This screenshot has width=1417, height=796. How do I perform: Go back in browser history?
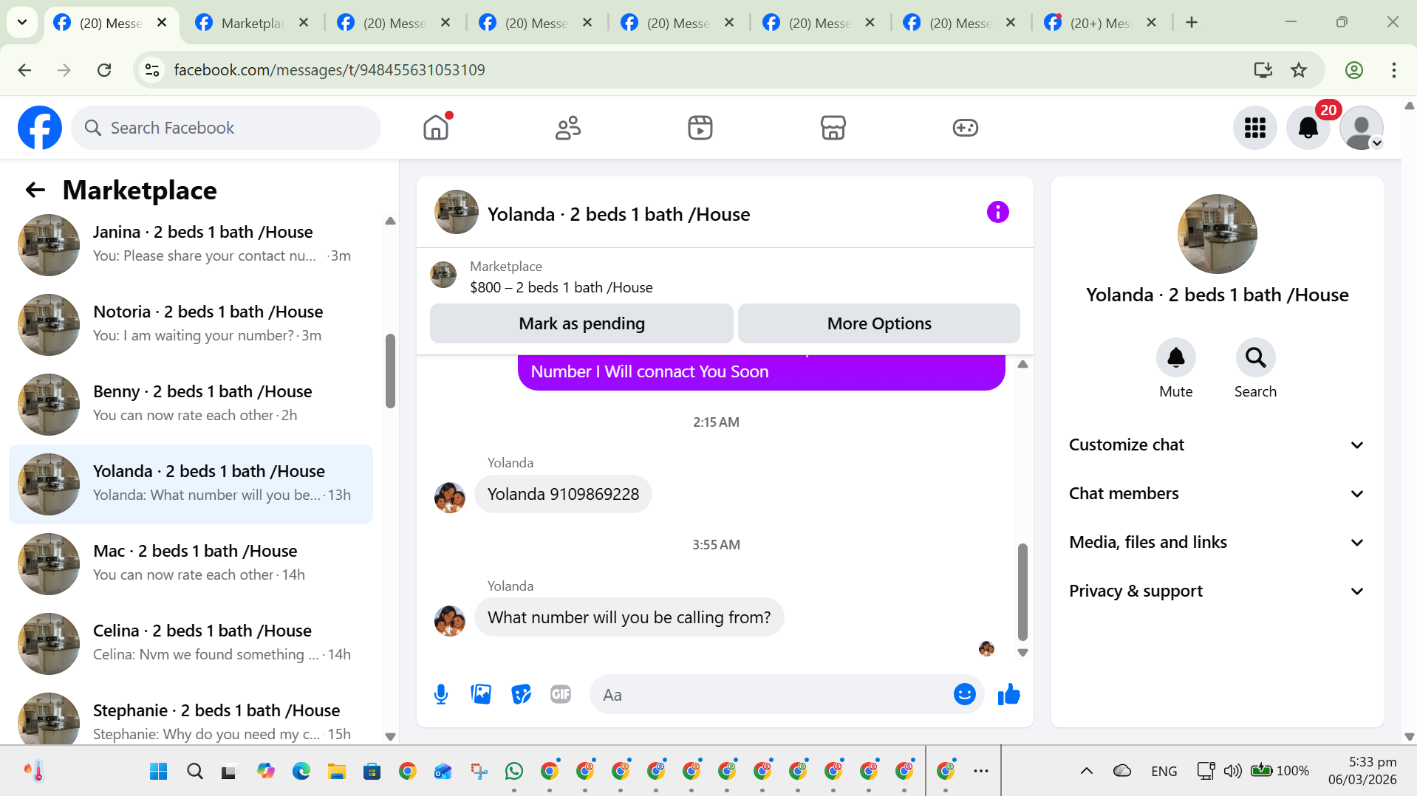click(x=24, y=70)
